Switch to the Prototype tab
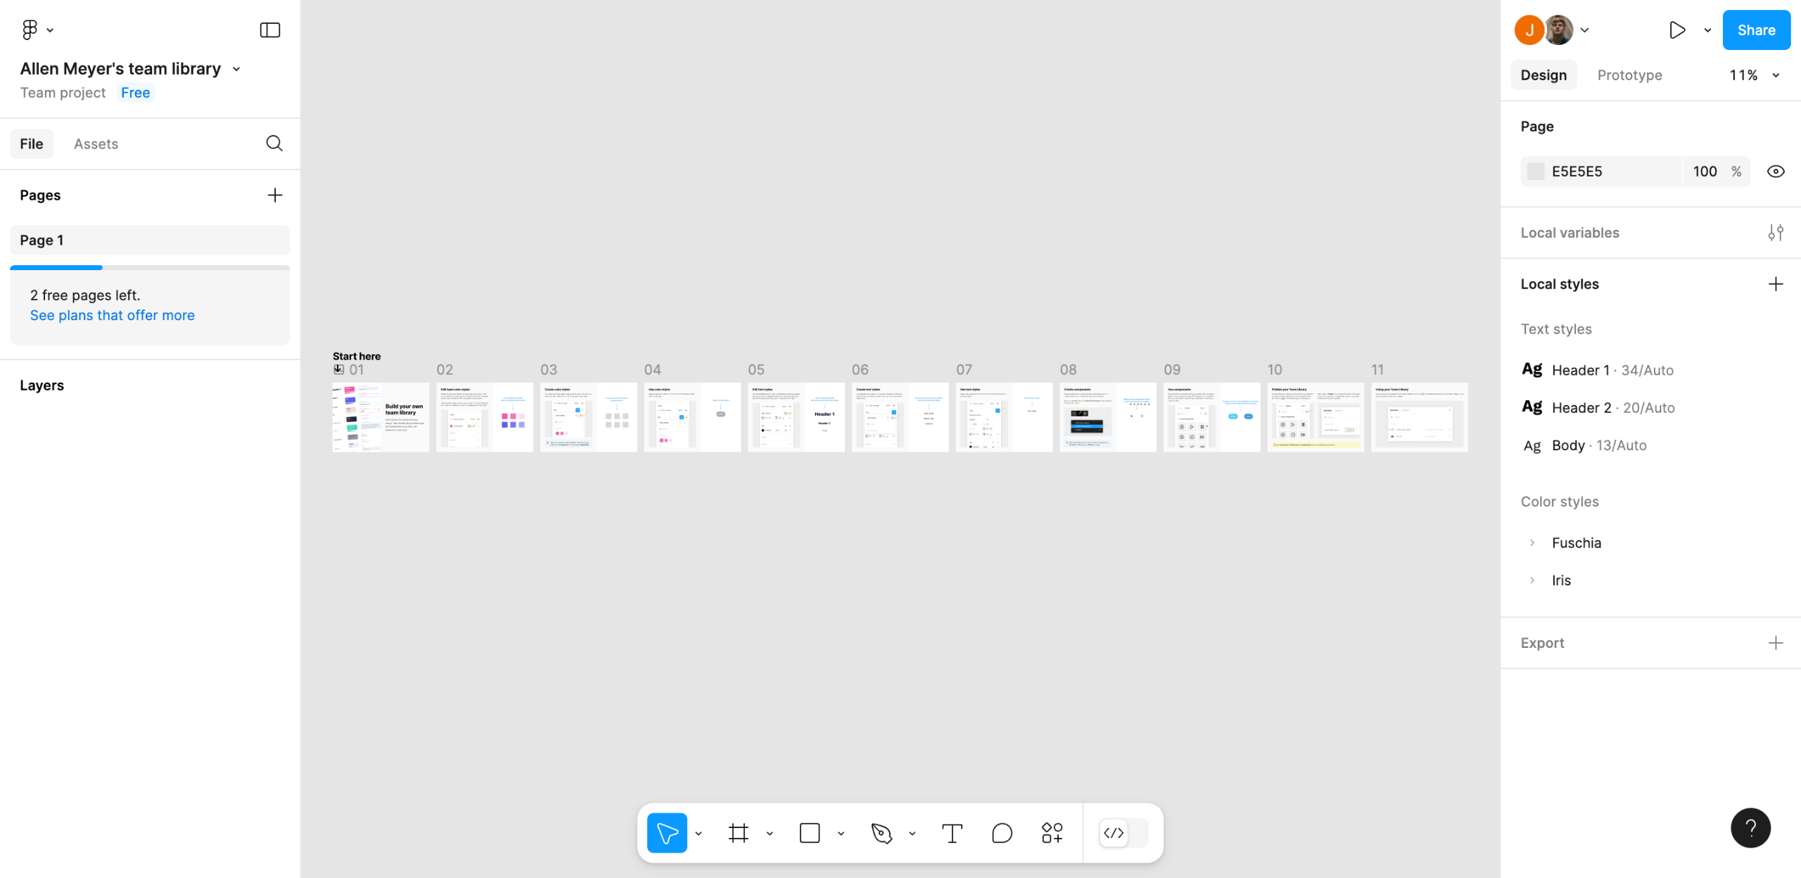1801x878 pixels. 1629,75
